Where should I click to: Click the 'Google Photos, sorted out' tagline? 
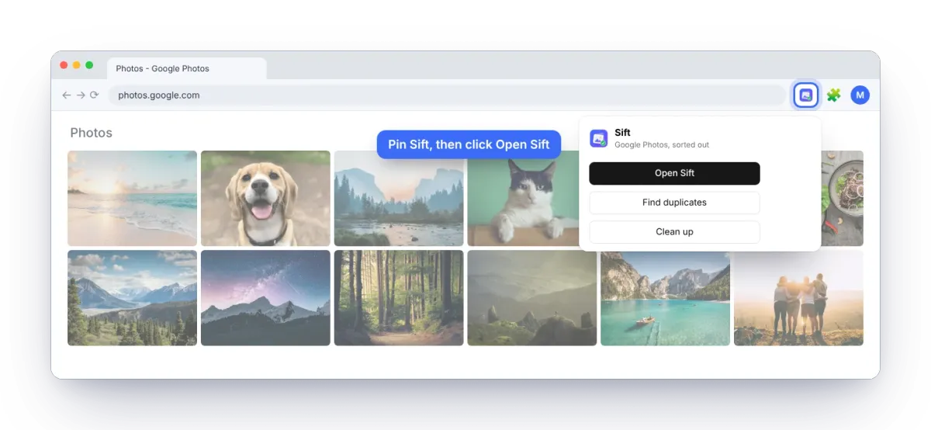662,145
